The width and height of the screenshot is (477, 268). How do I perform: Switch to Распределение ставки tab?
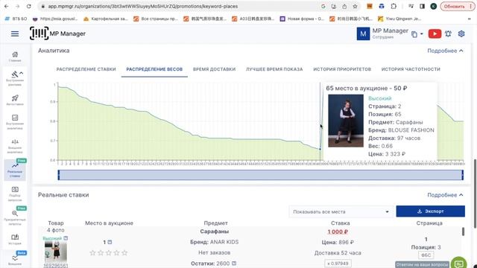(x=86, y=69)
